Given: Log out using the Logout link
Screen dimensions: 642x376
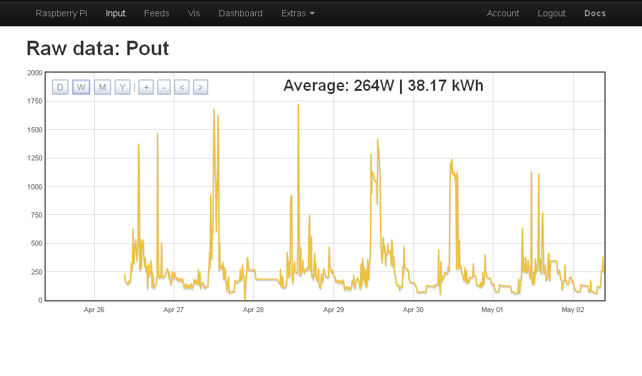Looking at the screenshot, I should coord(551,13).
